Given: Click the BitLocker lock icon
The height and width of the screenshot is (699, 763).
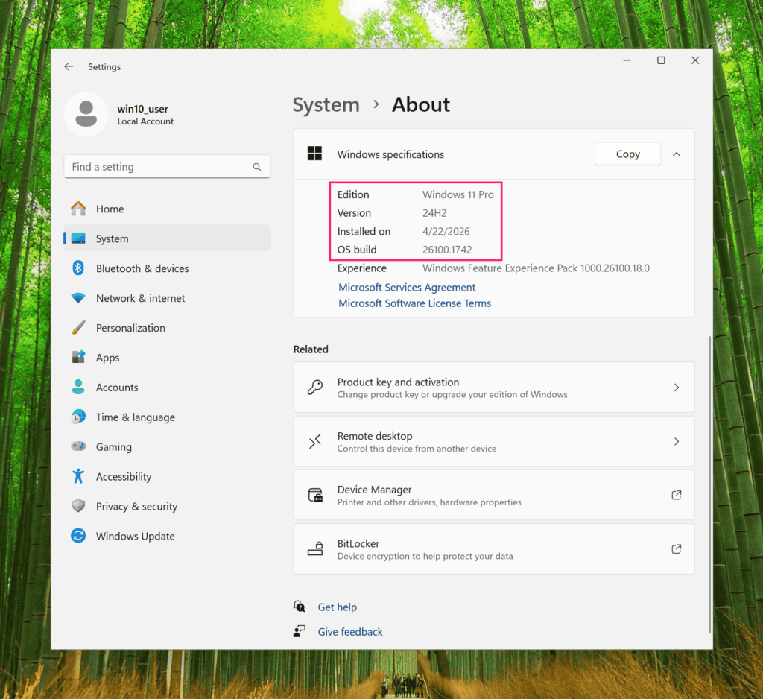Looking at the screenshot, I should [x=315, y=549].
